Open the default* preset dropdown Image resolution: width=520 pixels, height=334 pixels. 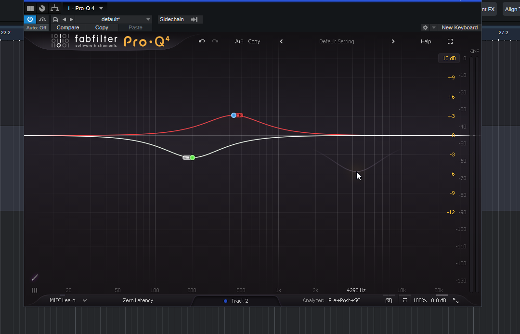114,20
